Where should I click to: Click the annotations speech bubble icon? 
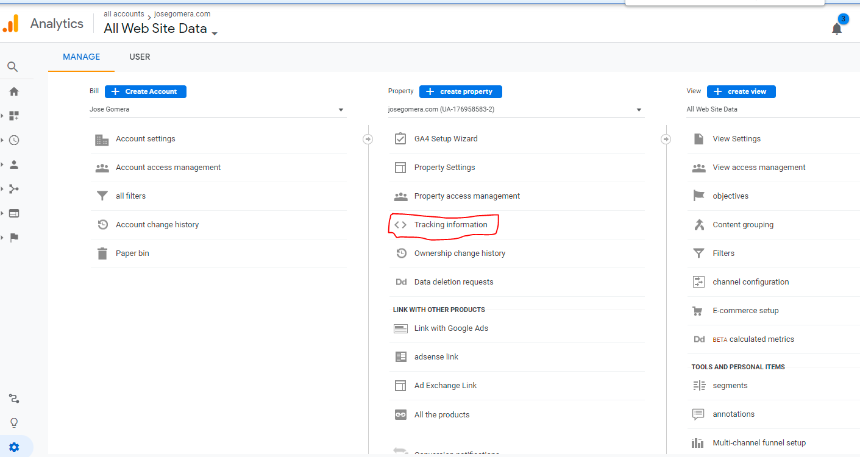[698, 414]
